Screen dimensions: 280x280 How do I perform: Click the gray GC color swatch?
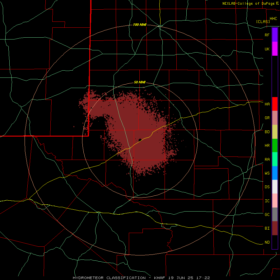coord(275,214)
